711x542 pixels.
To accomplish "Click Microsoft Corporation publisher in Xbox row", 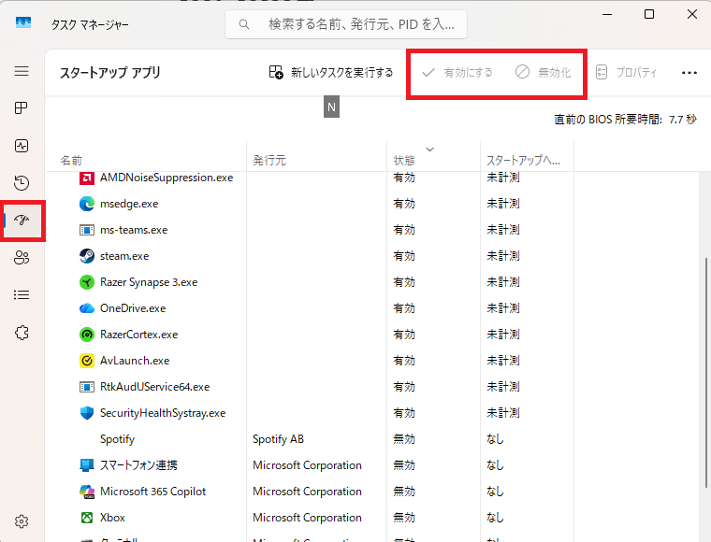I will [307, 518].
